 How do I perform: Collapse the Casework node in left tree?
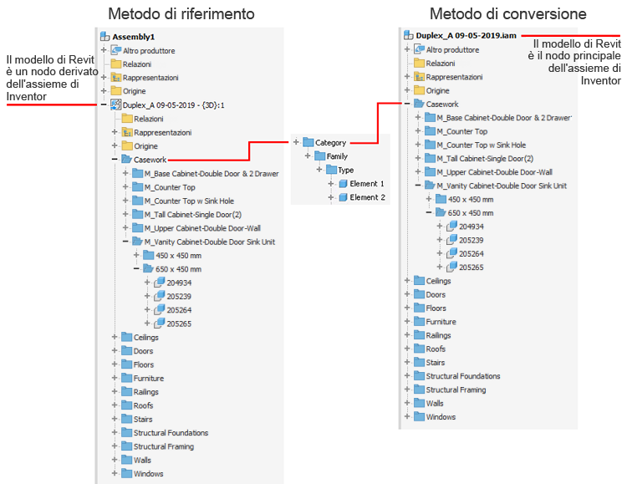(x=115, y=159)
